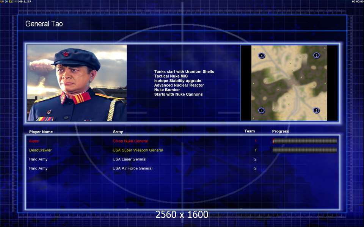Click the "USA Laser General" army cell
The width and height of the screenshot is (364, 227).
point(130,159)
